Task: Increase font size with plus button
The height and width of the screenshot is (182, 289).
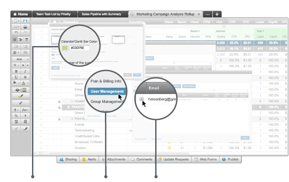Action: click(x=23, y=65)
